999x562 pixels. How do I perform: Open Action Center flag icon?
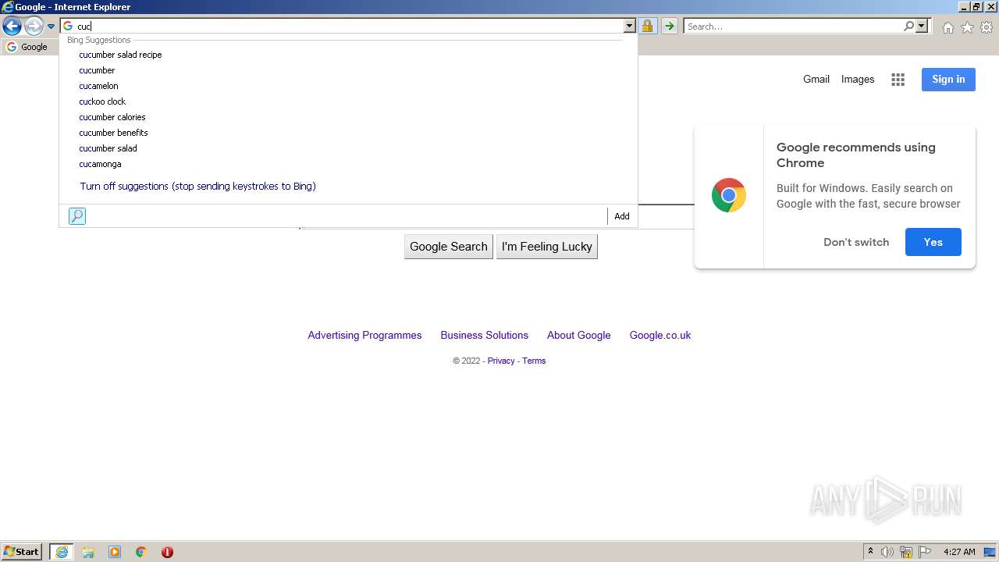pos(925,552)
